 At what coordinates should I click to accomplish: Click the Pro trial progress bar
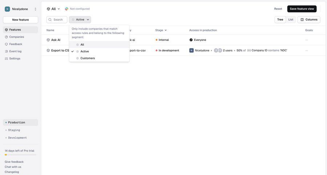coord(20,155)
